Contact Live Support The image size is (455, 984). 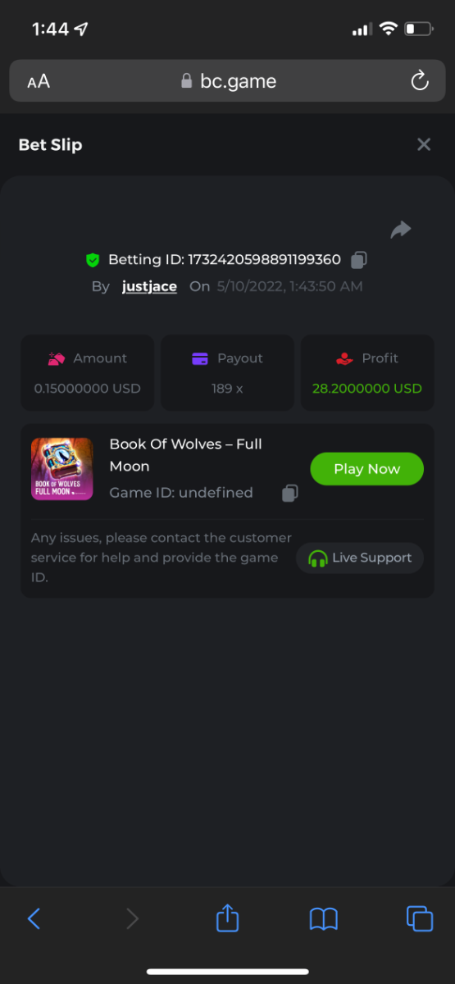point(360,558)
